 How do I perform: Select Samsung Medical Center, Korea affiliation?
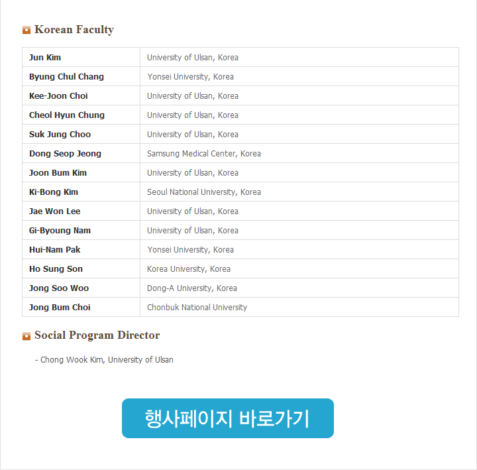(204, 153)
